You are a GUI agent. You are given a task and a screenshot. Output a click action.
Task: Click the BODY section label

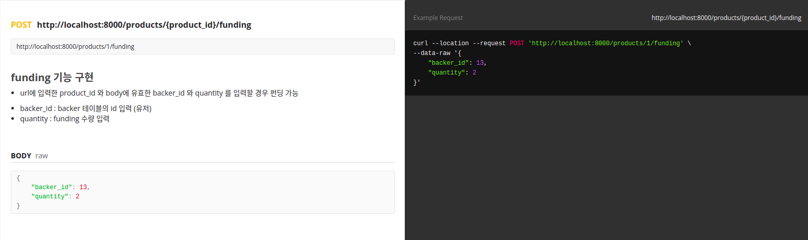21,156
